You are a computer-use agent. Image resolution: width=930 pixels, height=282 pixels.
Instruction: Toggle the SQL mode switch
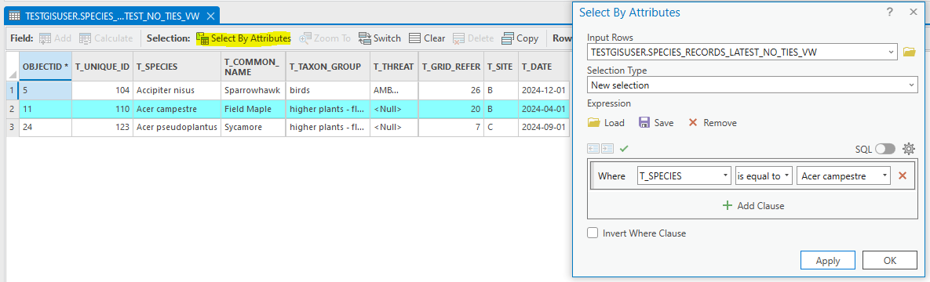point(885,149)
